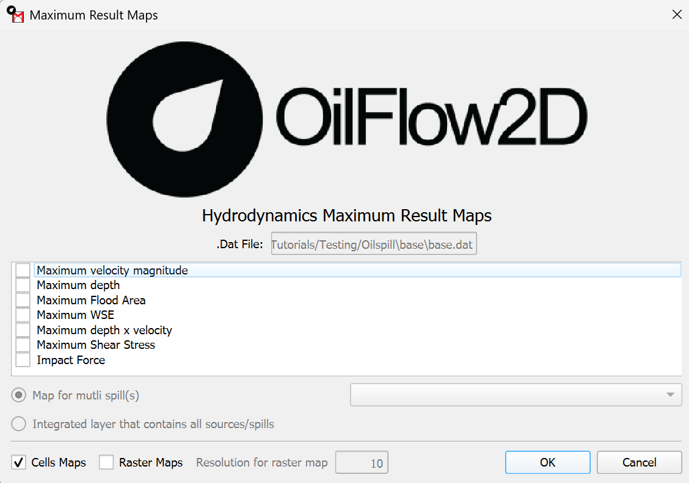Viewport: 689px width, 483px height.
Task: Click the OilFlow2D logo image
Action: (x=346, y=119)
